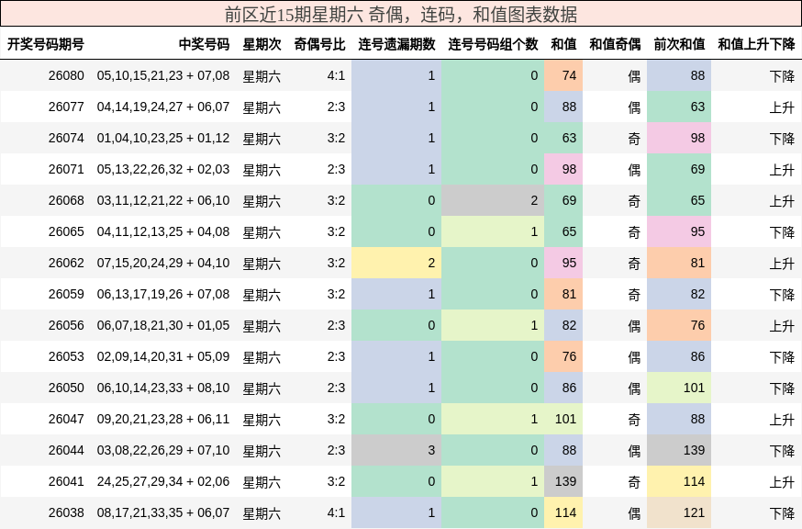The height and width of the screenshot is (529, 802).
Task: Click the 和值上升下降 column header
Action: pos(756,44)
